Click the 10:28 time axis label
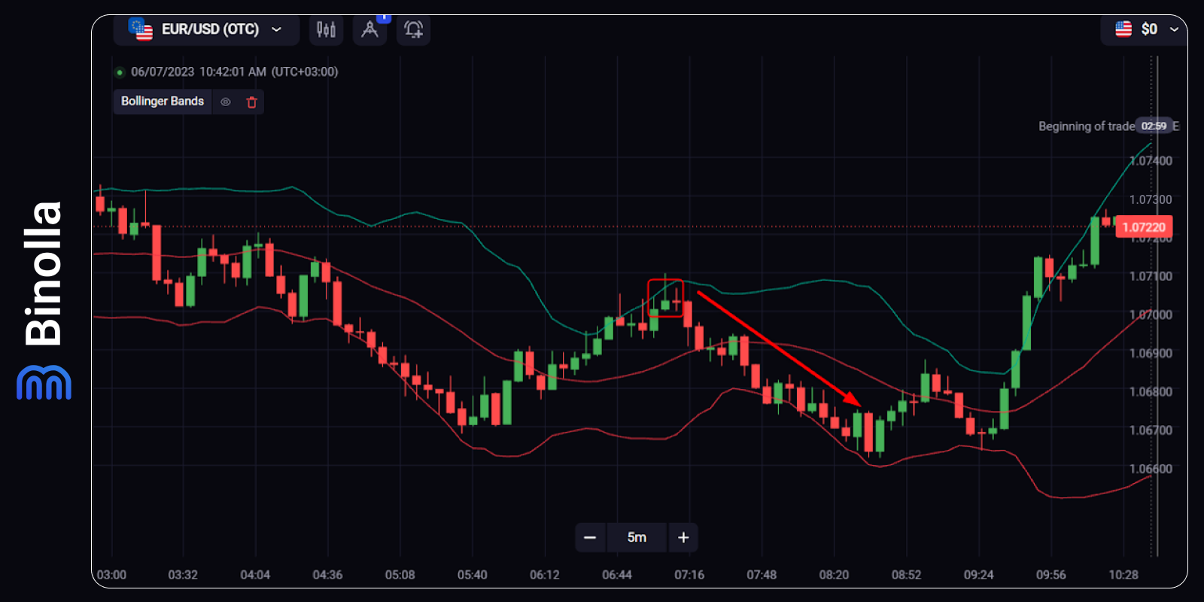The image size is (1204, 602). pyautogui.click(x=1123, y=575)
